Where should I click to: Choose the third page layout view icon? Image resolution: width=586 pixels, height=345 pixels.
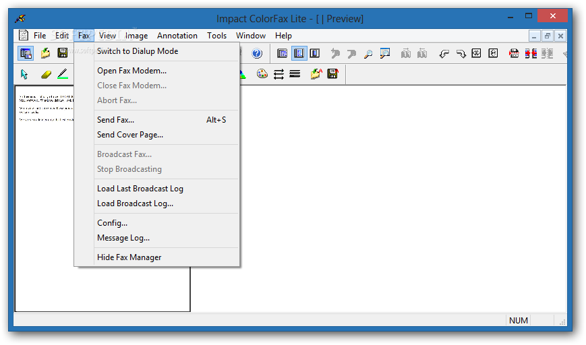(x=315, y=53)
